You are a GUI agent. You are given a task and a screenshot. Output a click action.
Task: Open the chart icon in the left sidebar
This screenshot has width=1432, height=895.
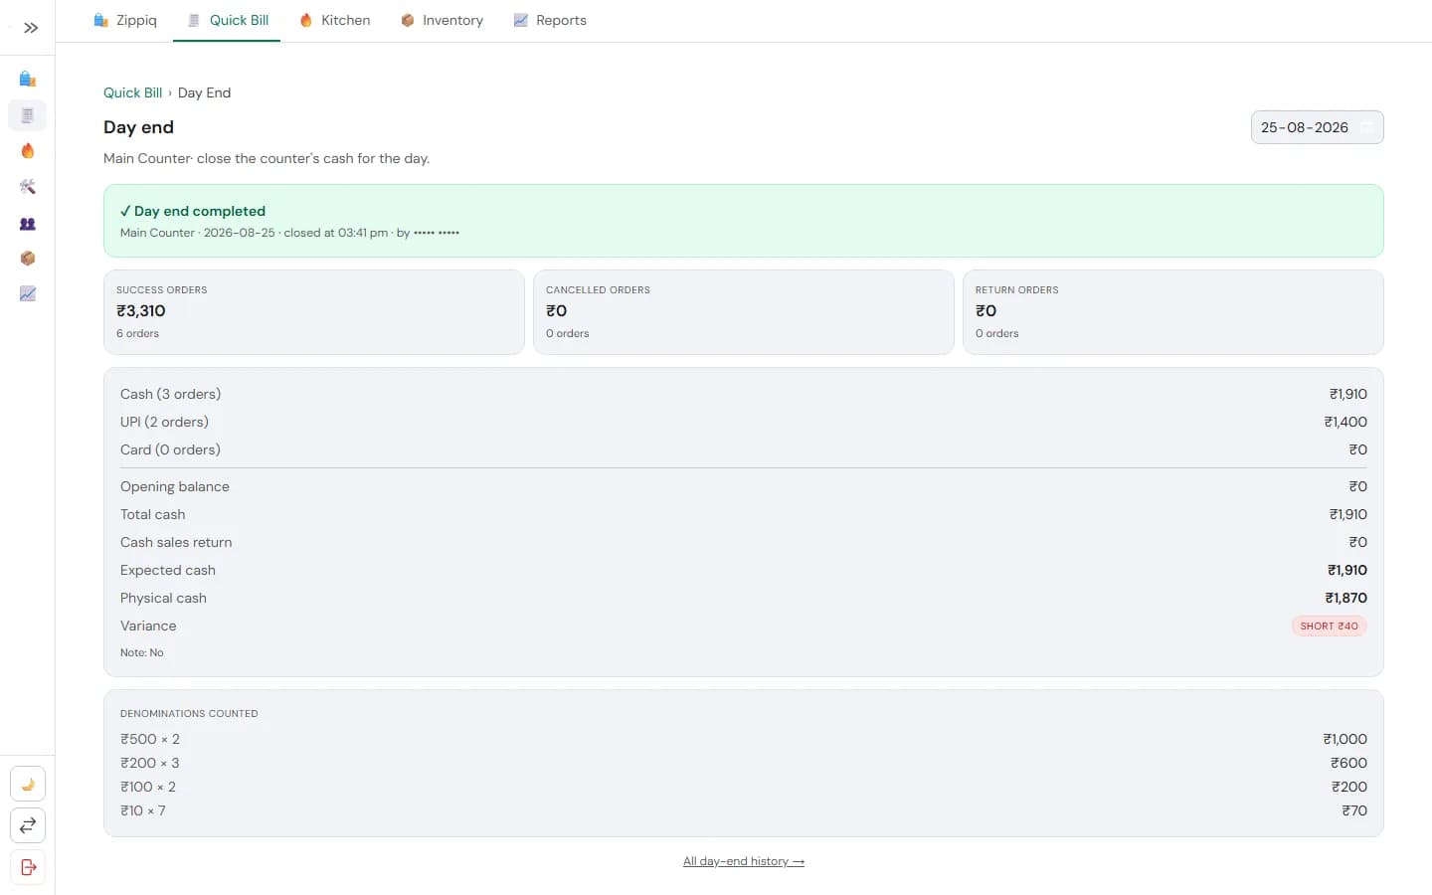coord(28,294)
